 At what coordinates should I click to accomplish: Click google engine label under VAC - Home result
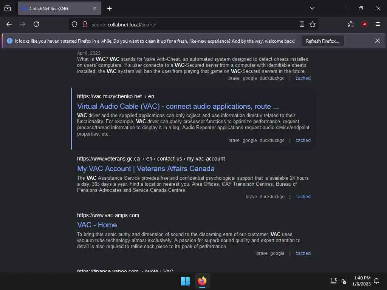click(277, 253)
